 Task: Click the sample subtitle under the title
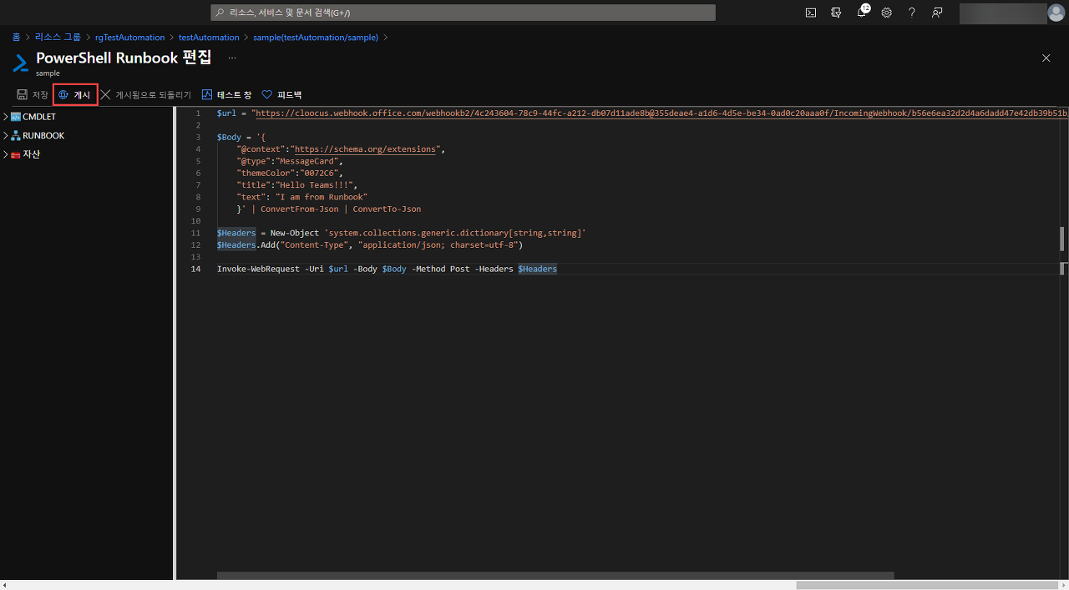pos(48,73)
